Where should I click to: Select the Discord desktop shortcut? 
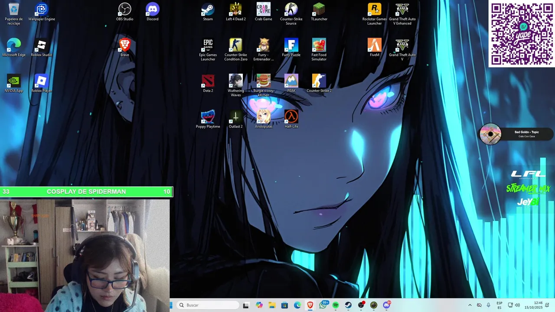tap(153, 12)
